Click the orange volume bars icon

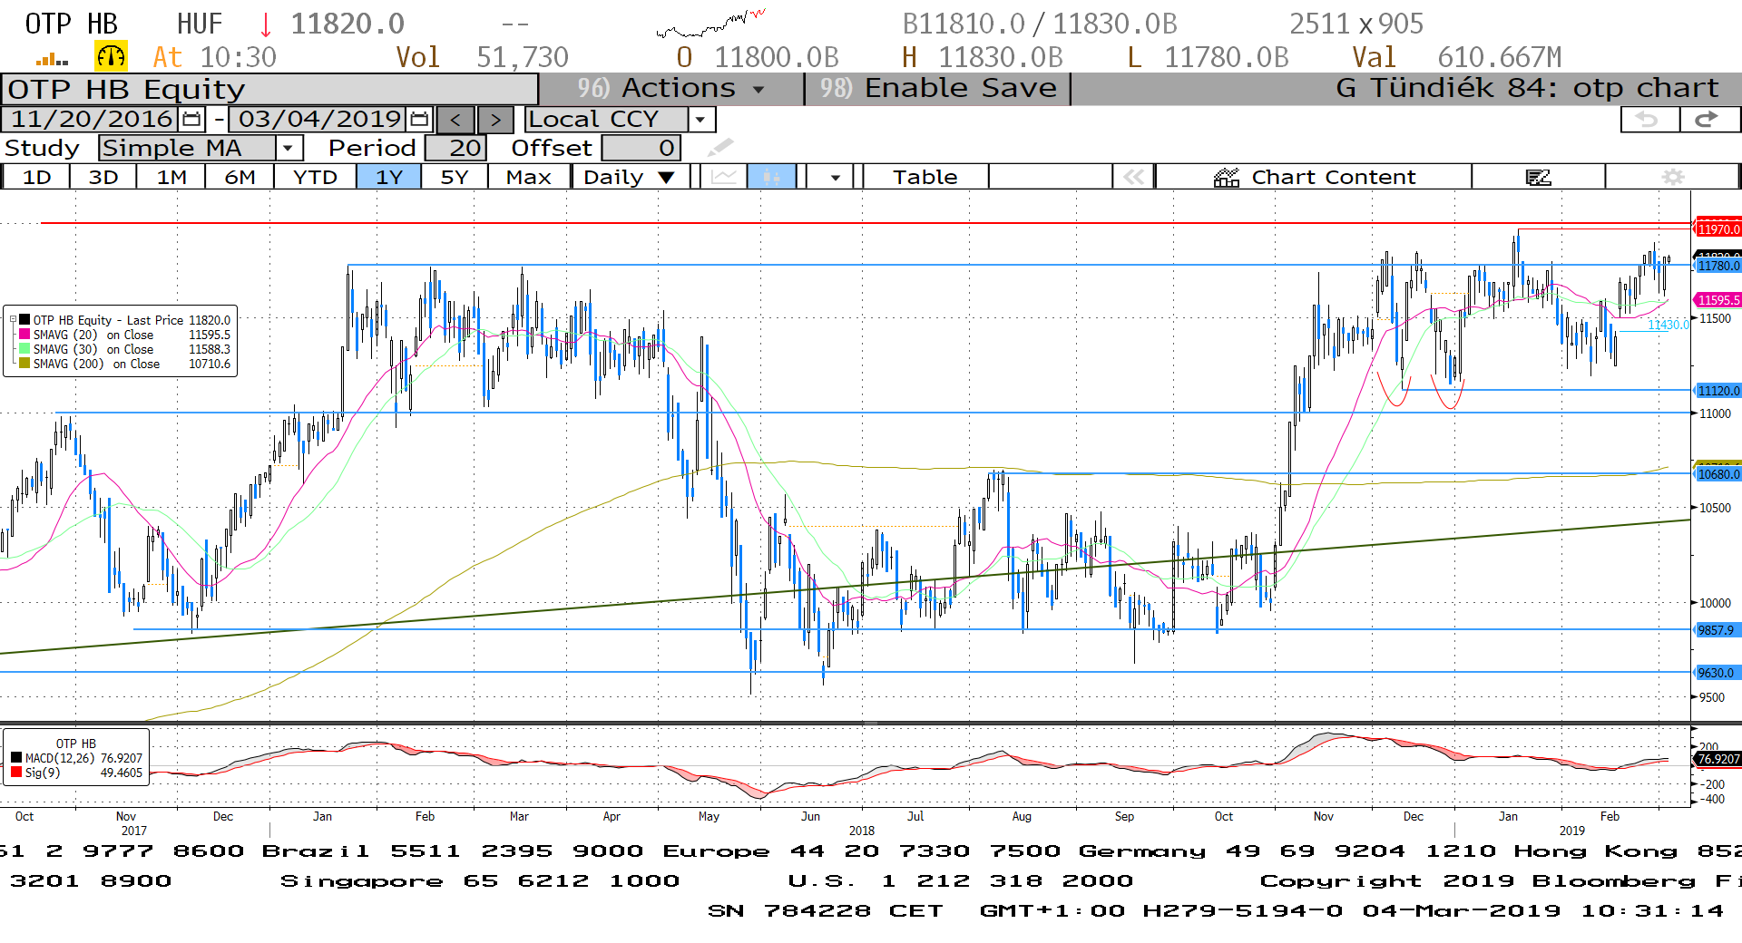pyautogui.click(x=52, y=59)
